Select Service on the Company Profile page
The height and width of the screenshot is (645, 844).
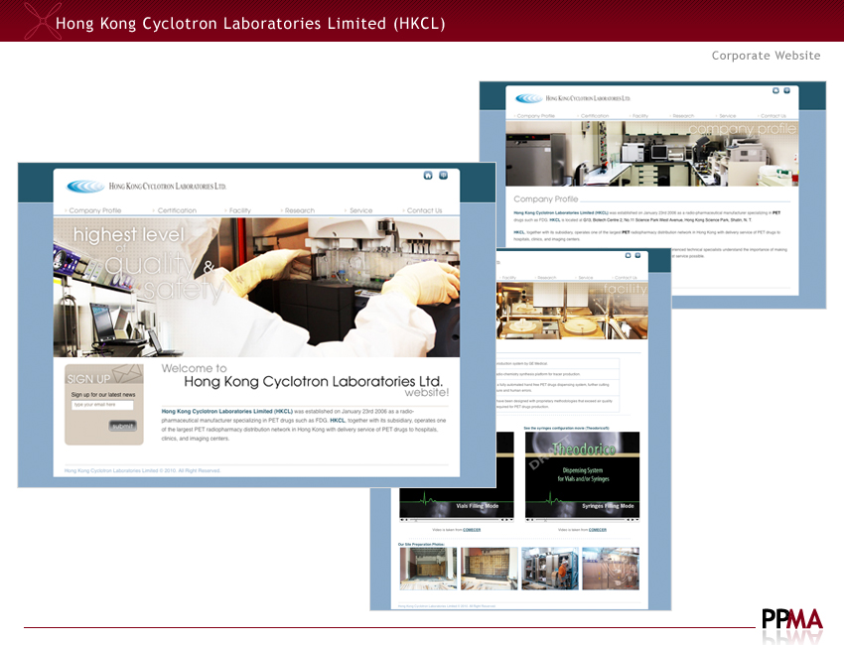727,116
